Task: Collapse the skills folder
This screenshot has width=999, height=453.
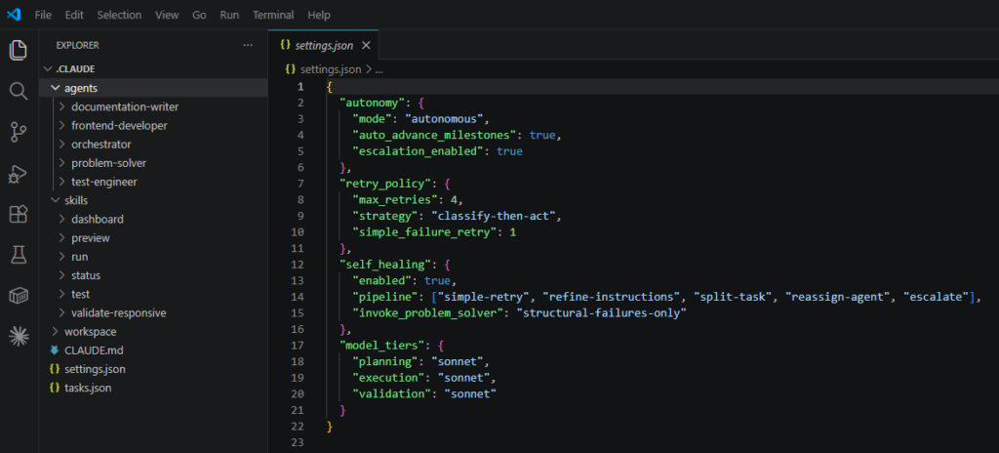Action: pos(55,200)
